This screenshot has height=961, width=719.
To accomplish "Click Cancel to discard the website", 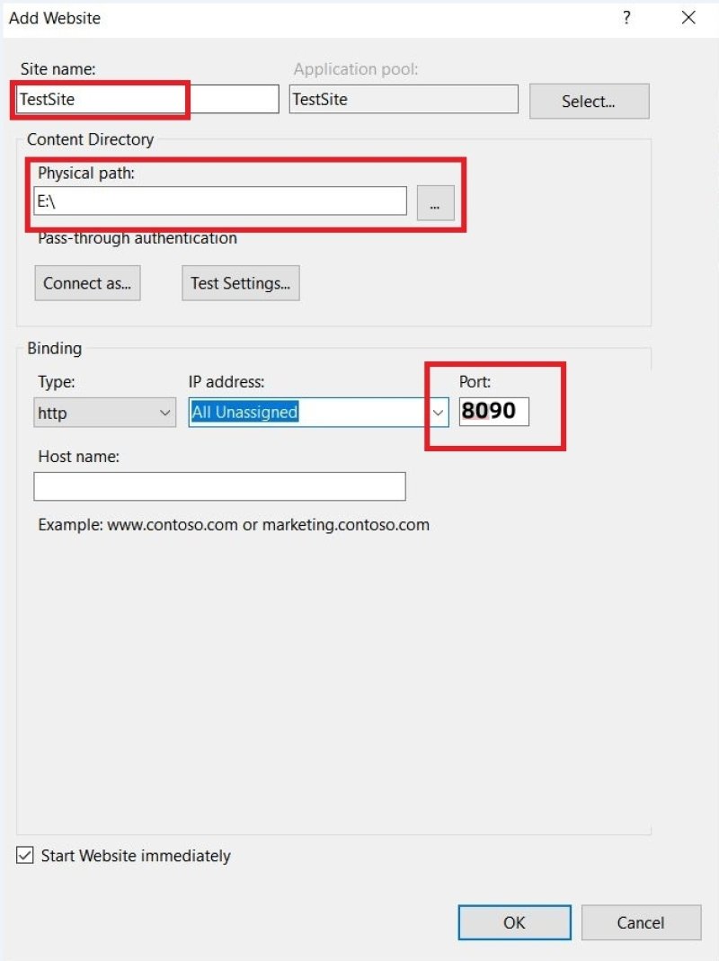I will [641, 922].
